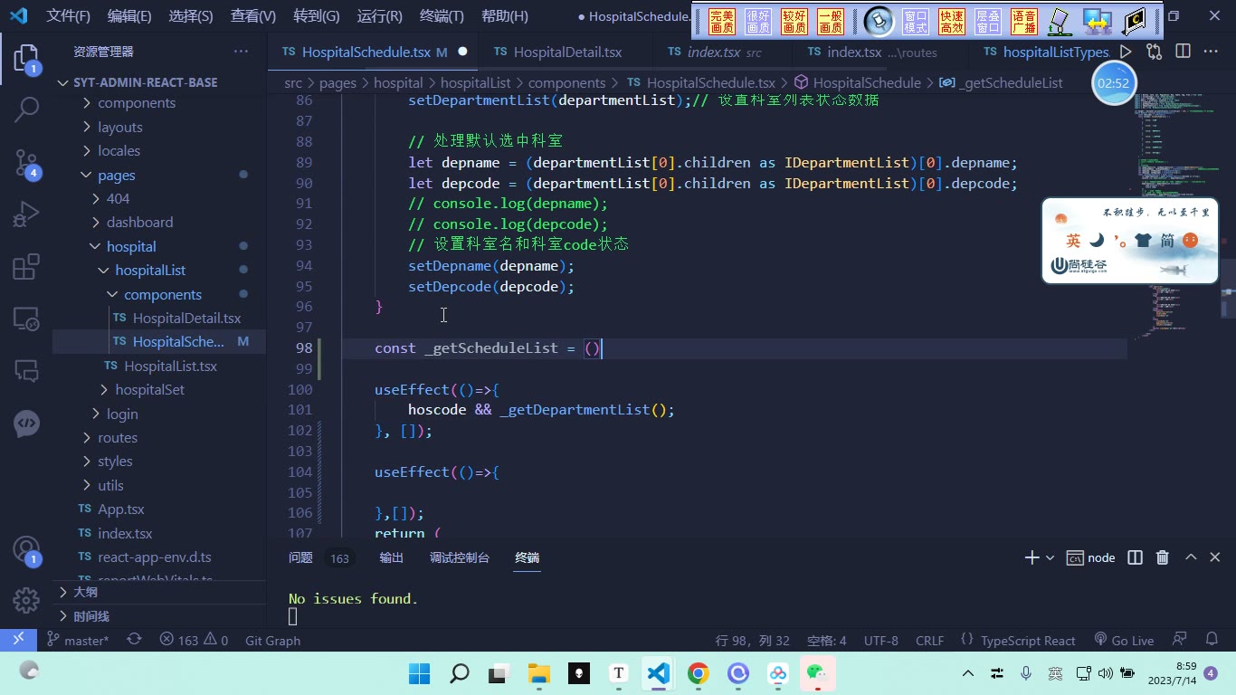
Task: Split the editor to the right
Action: pyautogui.click(x=1183, y=52)
